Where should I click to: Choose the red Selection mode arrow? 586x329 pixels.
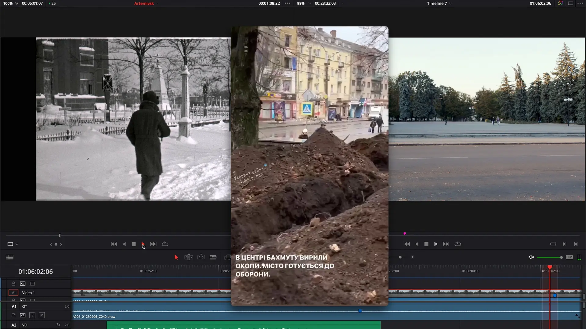(x=176, y=257)
